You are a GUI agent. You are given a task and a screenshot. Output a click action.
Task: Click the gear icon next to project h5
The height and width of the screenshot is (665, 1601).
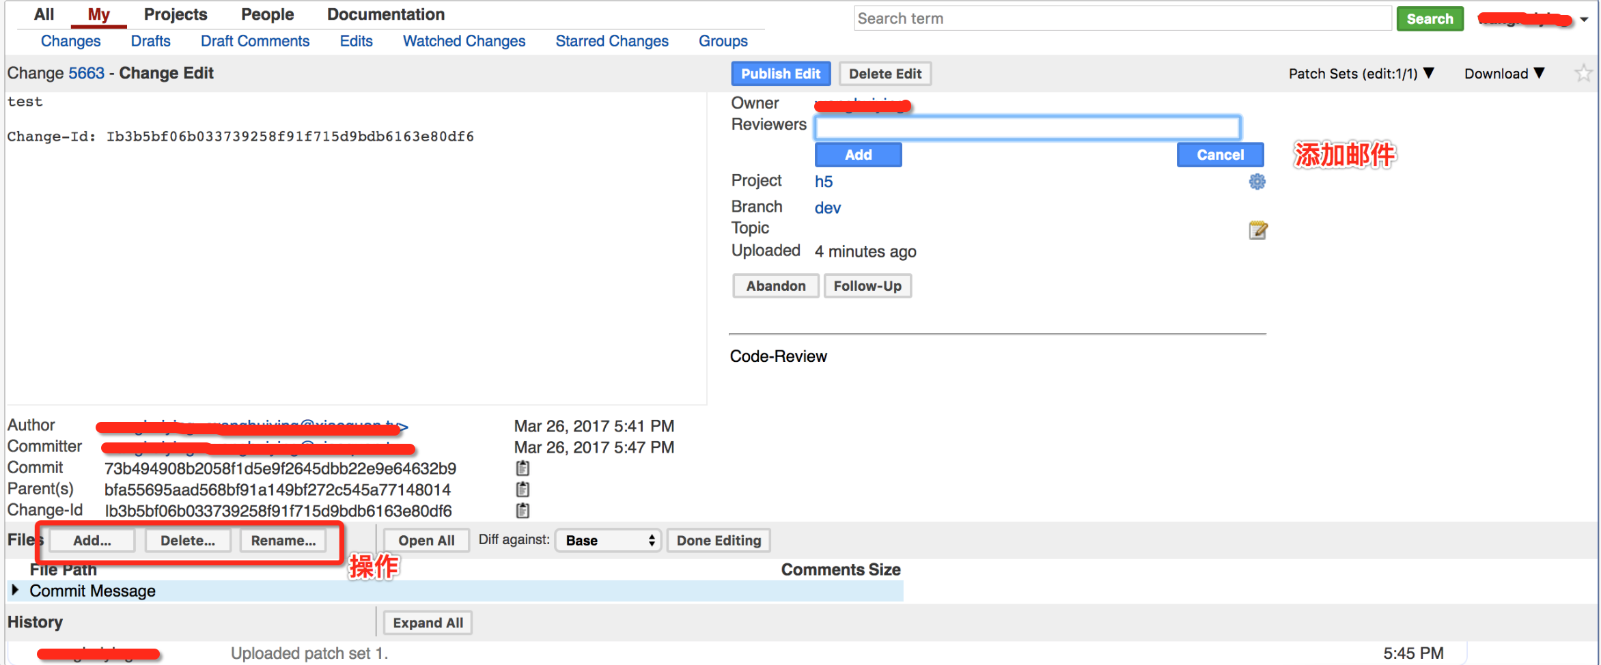(1257, 182)
